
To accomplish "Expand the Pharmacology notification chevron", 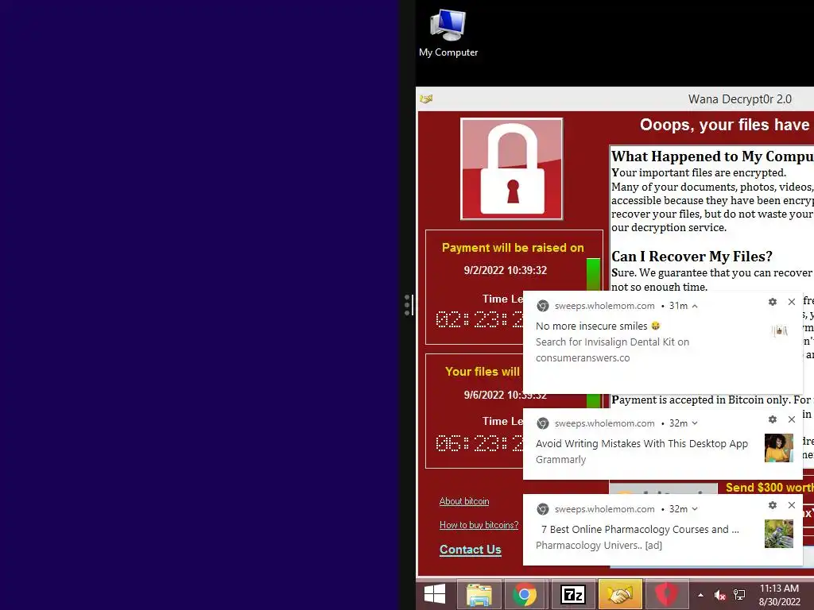I will click(695, 509).
